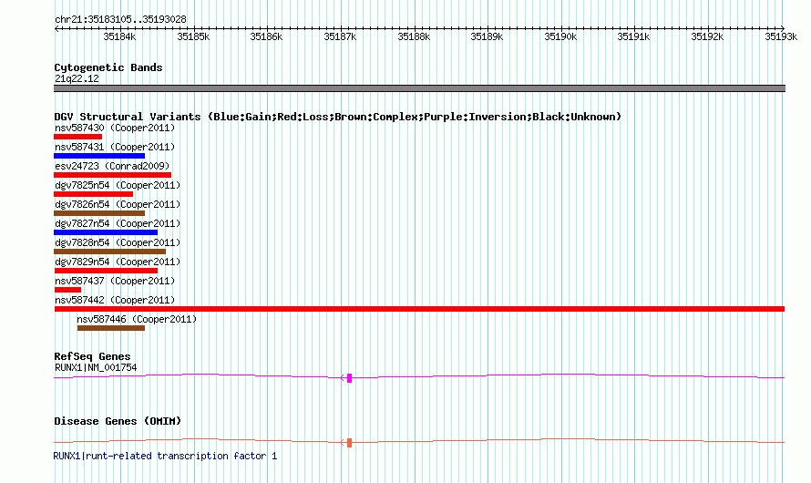Click the 35190k ruler position
The width and height of the screenshot is (811, 483).
coord(560,36)
